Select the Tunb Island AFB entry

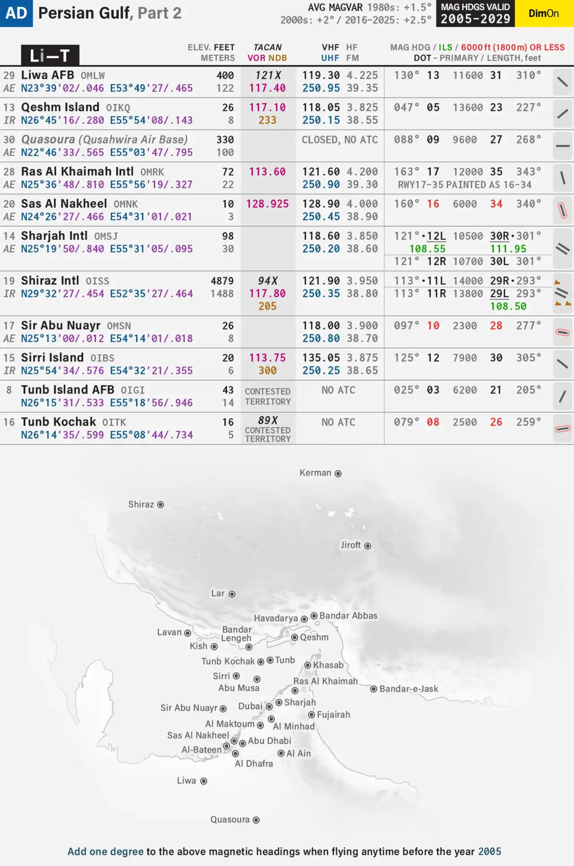(67, 390)
